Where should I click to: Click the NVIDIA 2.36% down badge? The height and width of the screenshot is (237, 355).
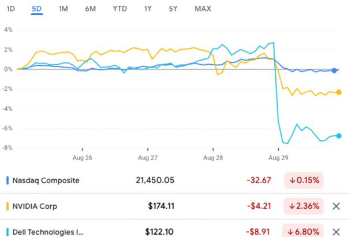click(304, 206)
